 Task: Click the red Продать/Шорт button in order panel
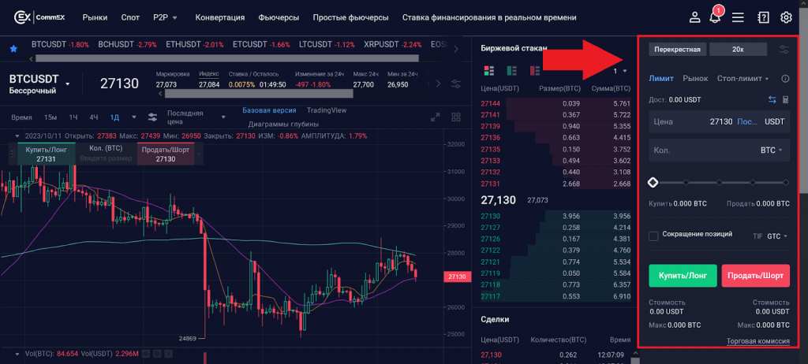click(755, 276)
